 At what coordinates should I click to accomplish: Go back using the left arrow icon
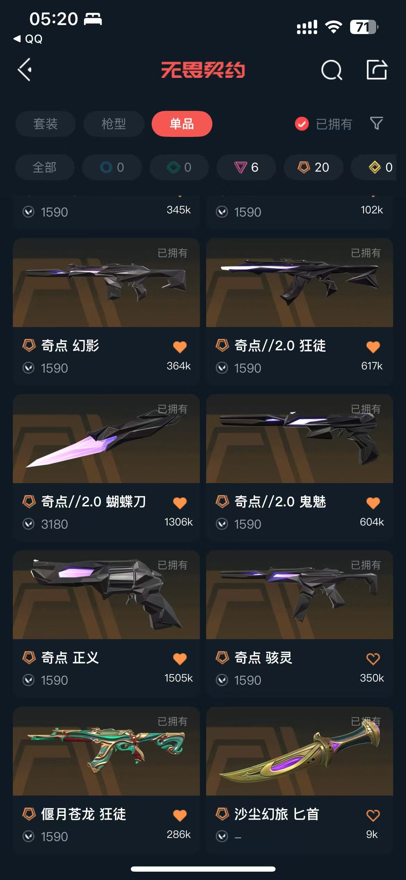pyautogui.click(x=25, y=70)
